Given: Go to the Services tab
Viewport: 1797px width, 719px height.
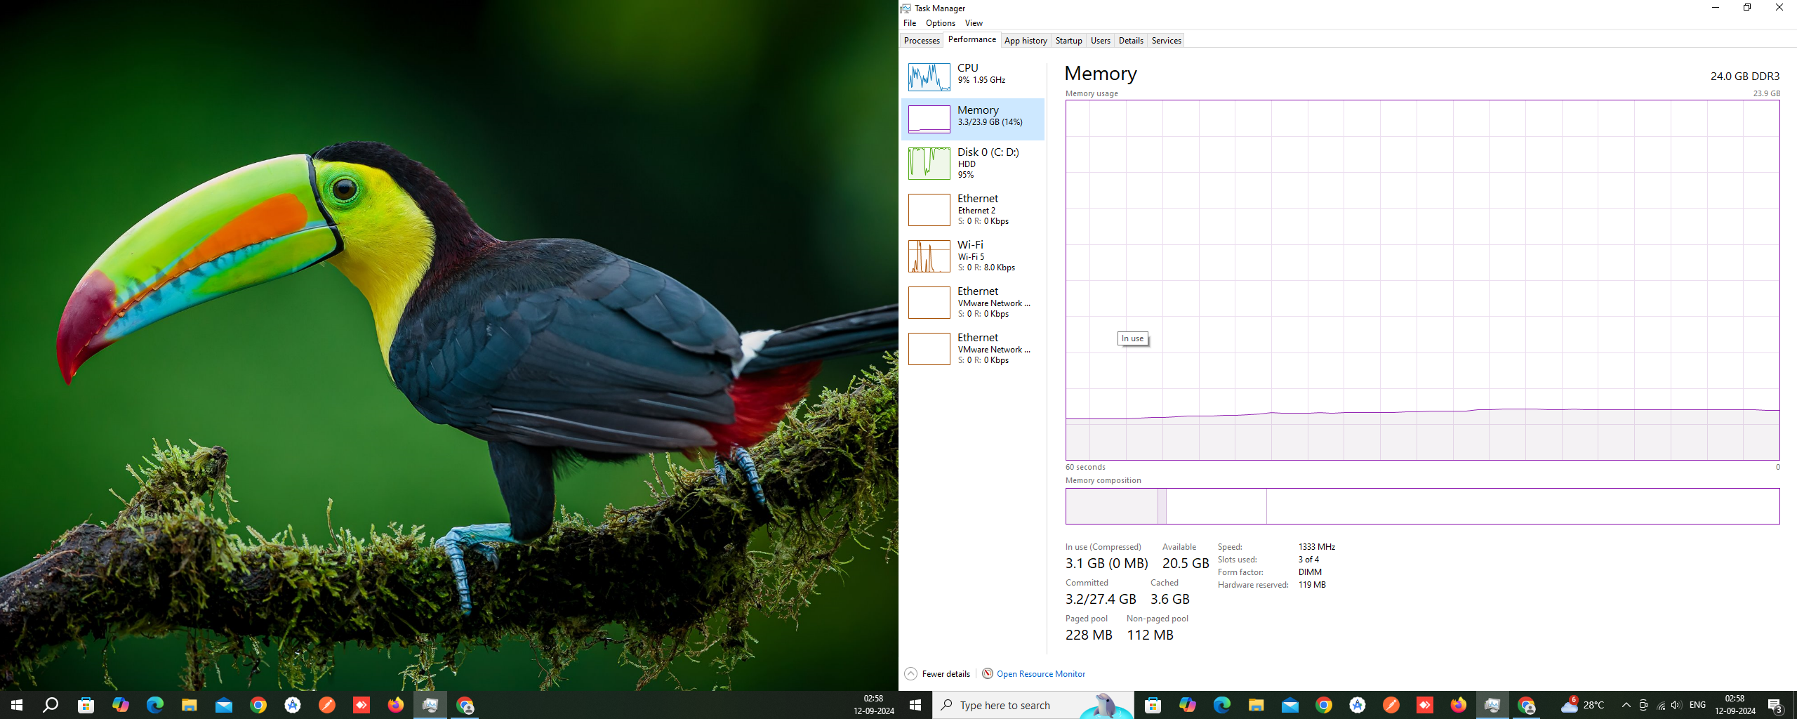Looking at the screenshot, I should tap(1166, 41).
